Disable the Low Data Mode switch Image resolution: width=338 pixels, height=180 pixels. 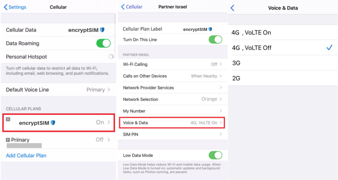(215, 155)
